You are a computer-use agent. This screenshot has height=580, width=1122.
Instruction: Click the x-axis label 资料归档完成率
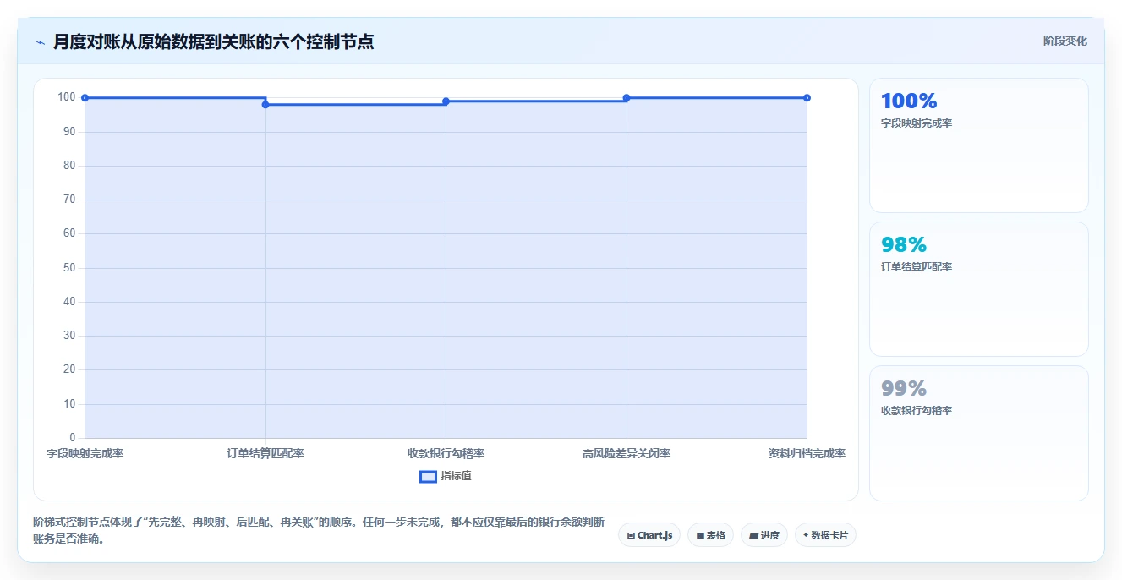807,453
